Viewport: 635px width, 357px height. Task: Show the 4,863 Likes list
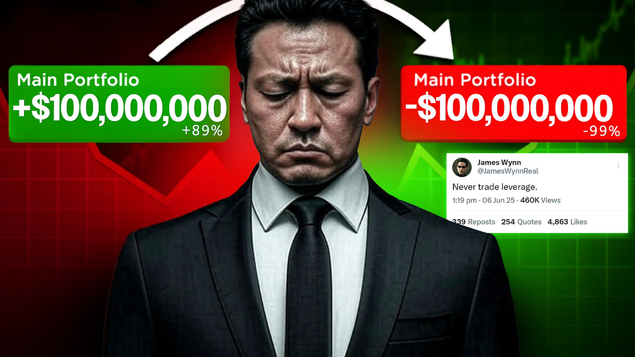tap(567, 222)
